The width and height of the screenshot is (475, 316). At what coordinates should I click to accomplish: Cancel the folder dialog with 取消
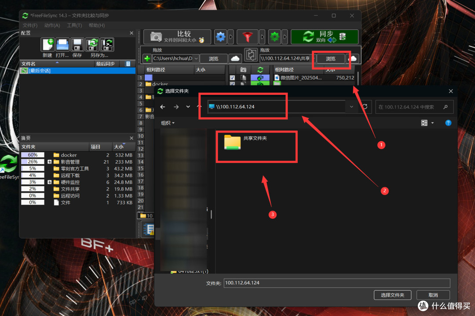[433, 295]
